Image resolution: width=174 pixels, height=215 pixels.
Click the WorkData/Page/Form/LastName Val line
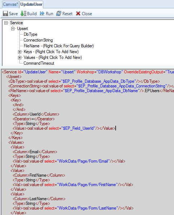(x=73, y=208)
